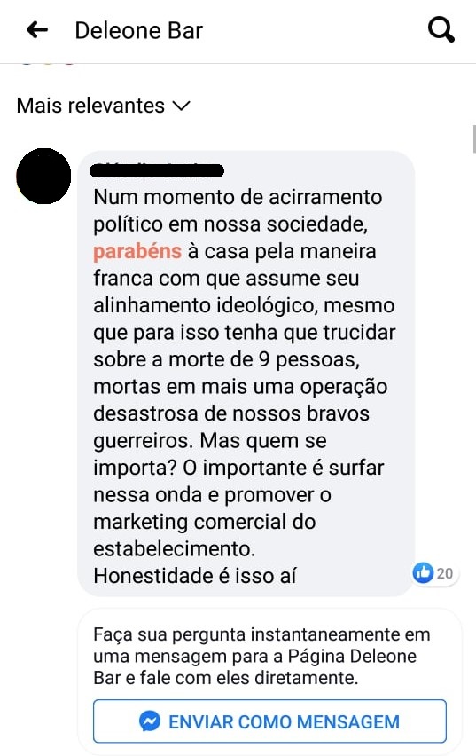476x756 pixels.
Task: Click ENVIAR COMO MENSAGEM button
Action: (269, 721)
